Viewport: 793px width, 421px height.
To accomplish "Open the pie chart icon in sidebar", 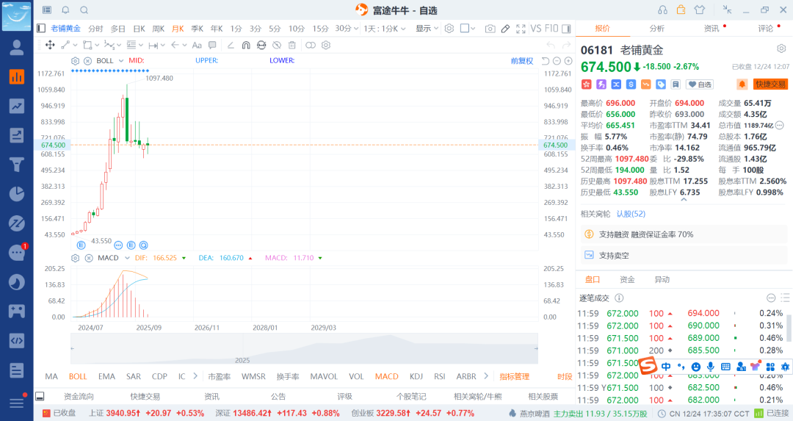I will click(x=17, y=194).
